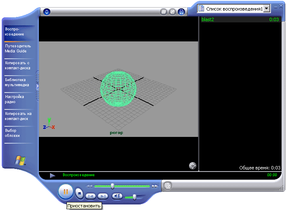Switch to full screen video view
The image size is (287, 210).
193,166
